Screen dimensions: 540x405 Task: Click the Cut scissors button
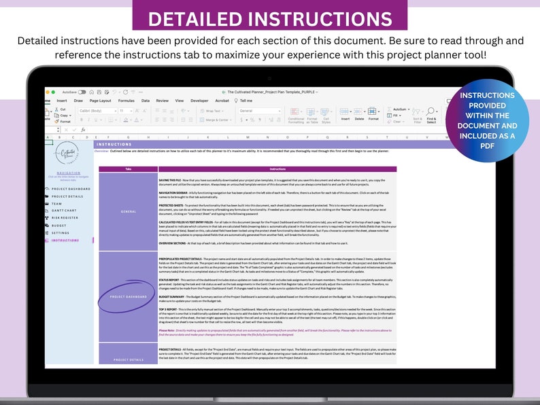[x=61, y=109]
